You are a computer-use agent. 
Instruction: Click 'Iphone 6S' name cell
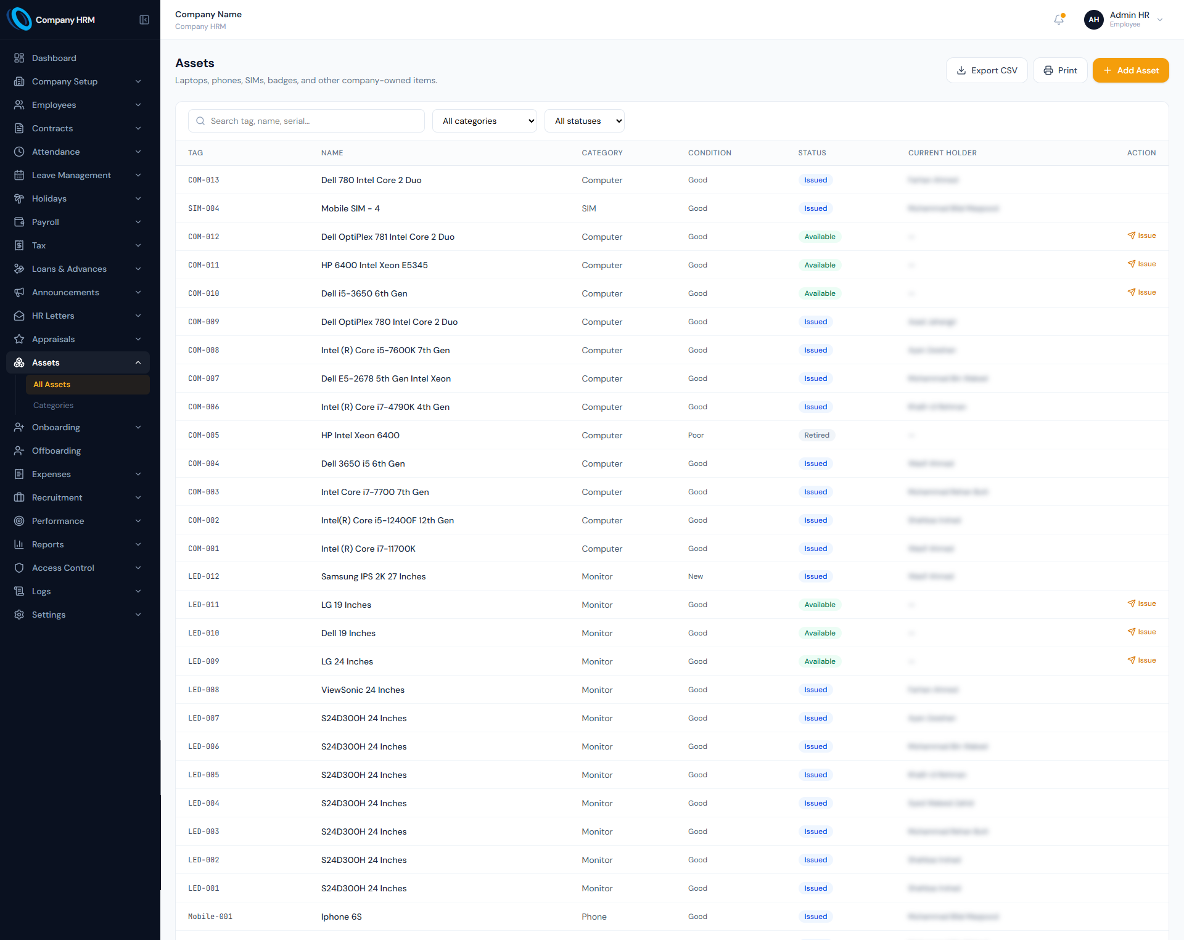pyautogui.click(x=341, y=917)
